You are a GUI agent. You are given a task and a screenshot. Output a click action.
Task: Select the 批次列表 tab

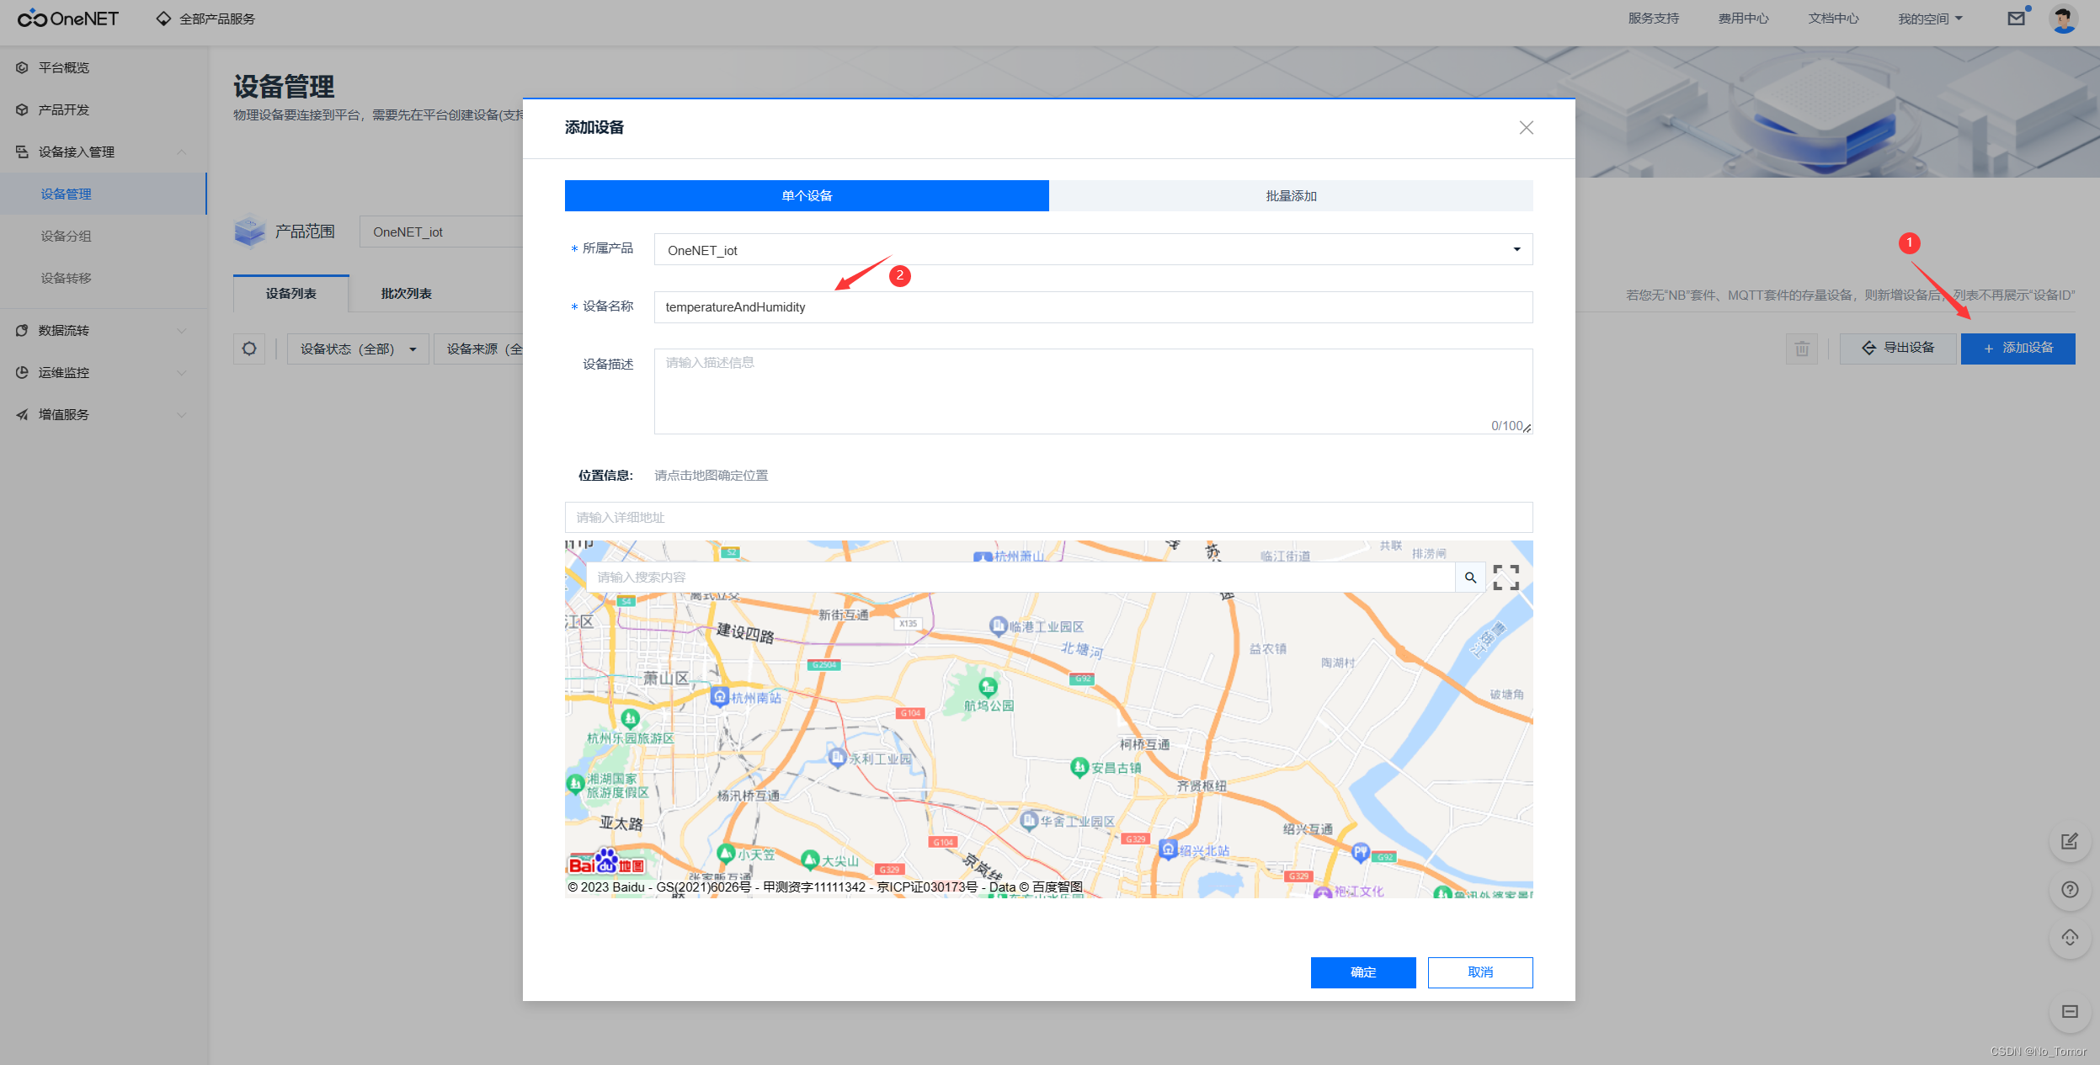(x=406, y=293)
